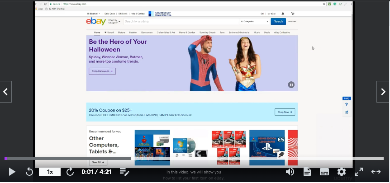The width and height of the screenshot is (390, 183).
Task: Click the blue Help tab
Action: (347, 99)
